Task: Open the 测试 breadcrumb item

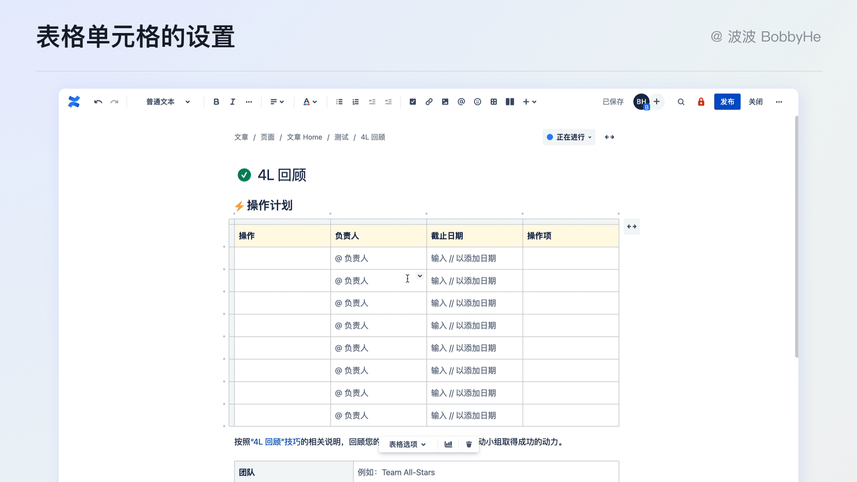Action: coord(341,137)
